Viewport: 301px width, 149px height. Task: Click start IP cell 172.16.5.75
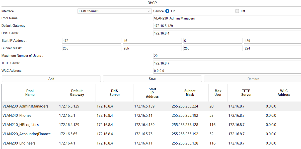[x=152, y=134]
